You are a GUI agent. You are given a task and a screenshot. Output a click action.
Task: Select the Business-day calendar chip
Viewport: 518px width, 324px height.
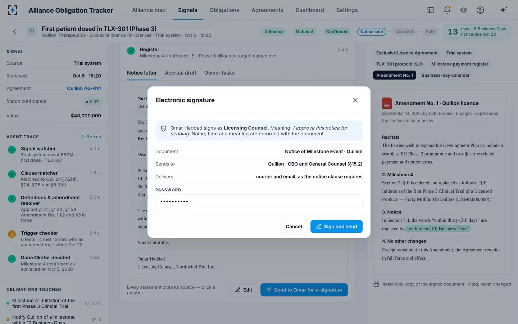[x=445, y=75]
